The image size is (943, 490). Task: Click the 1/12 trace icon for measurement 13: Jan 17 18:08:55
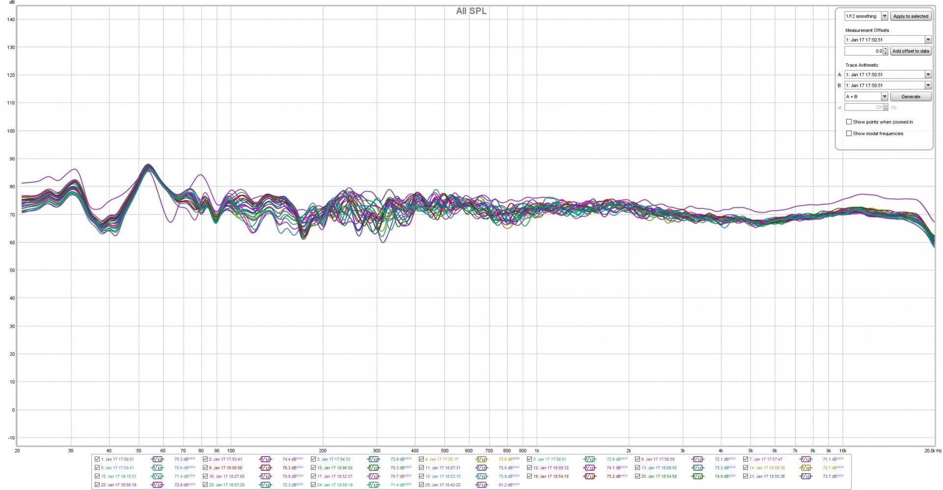[697, 468]
